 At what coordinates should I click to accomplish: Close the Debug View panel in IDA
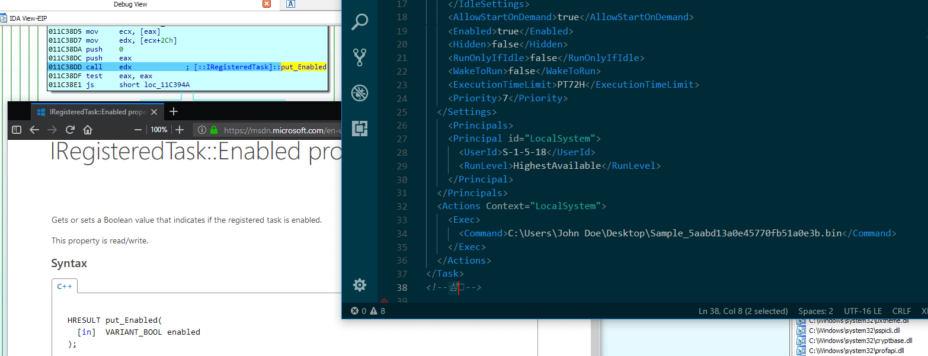[x=267, y=4]
